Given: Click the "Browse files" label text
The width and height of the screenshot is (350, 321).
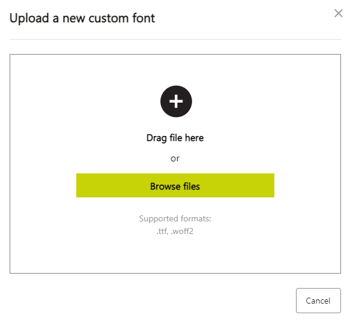Looking at the screenshot, I should [175, 186].
